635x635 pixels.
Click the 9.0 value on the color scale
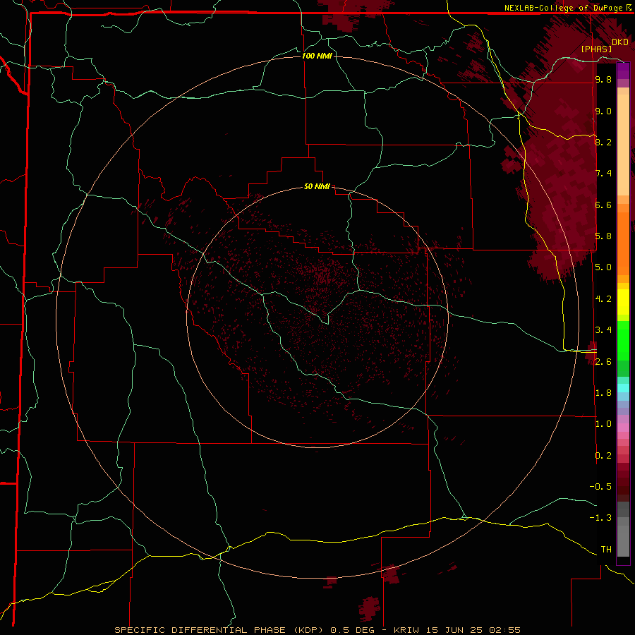pyautogui.click(x=603, y=111)
